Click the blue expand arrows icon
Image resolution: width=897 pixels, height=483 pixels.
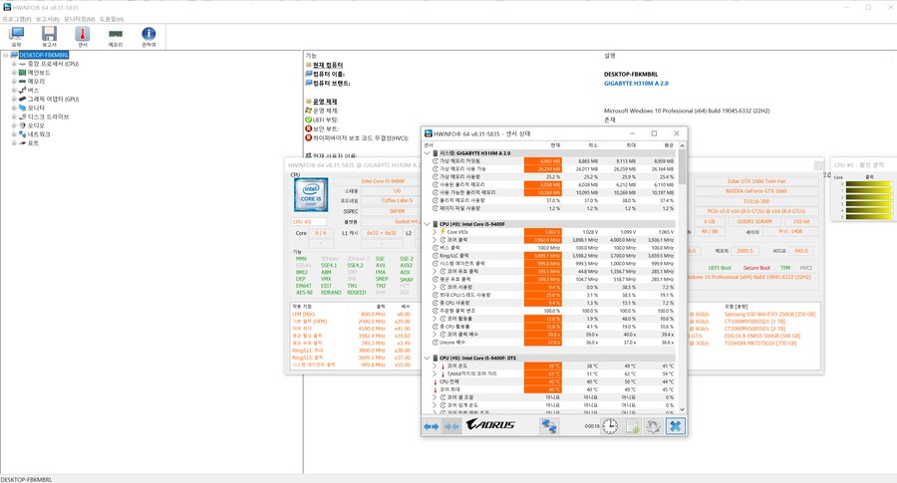(431, 426)
